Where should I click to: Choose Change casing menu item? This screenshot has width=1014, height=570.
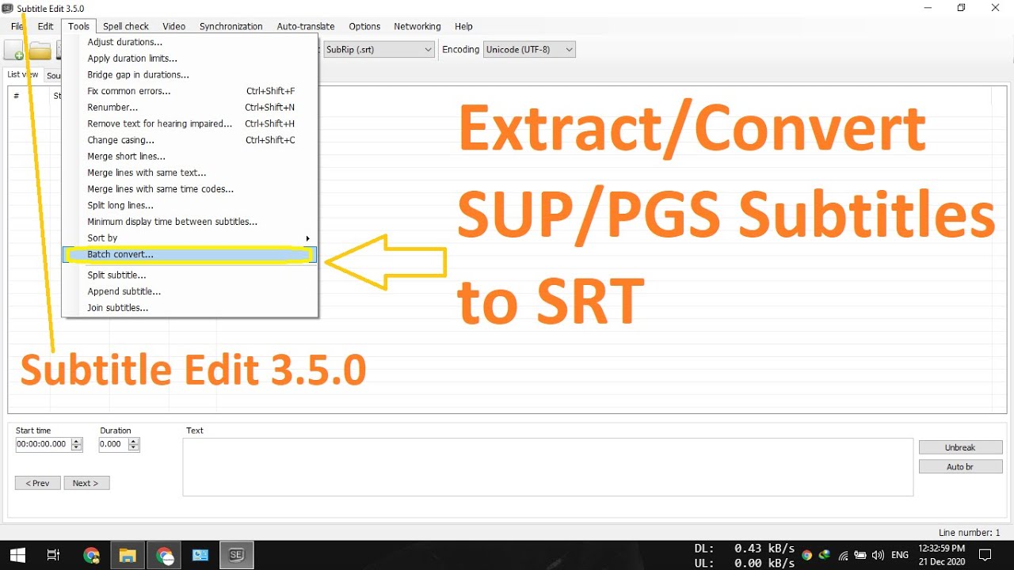(x=190, y=140)
